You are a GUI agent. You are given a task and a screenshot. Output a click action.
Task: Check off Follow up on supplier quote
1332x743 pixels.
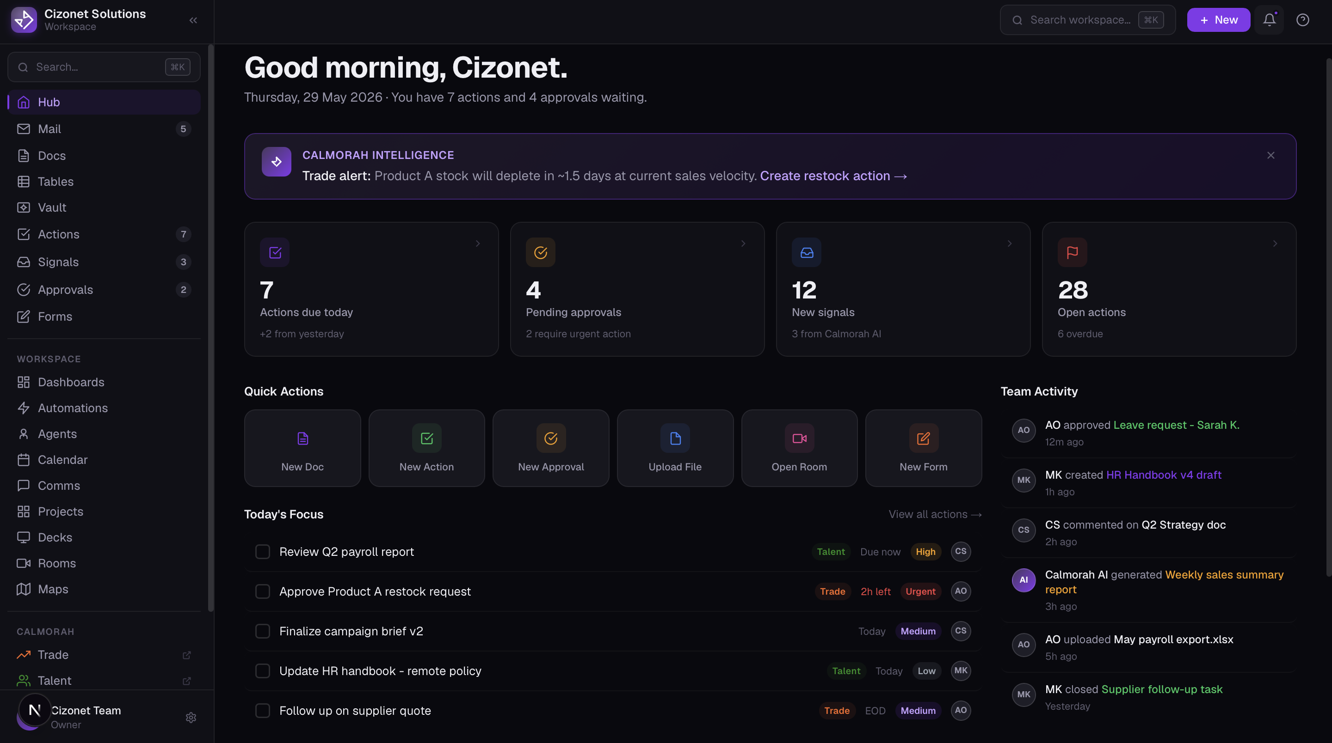tap(263, 711)
